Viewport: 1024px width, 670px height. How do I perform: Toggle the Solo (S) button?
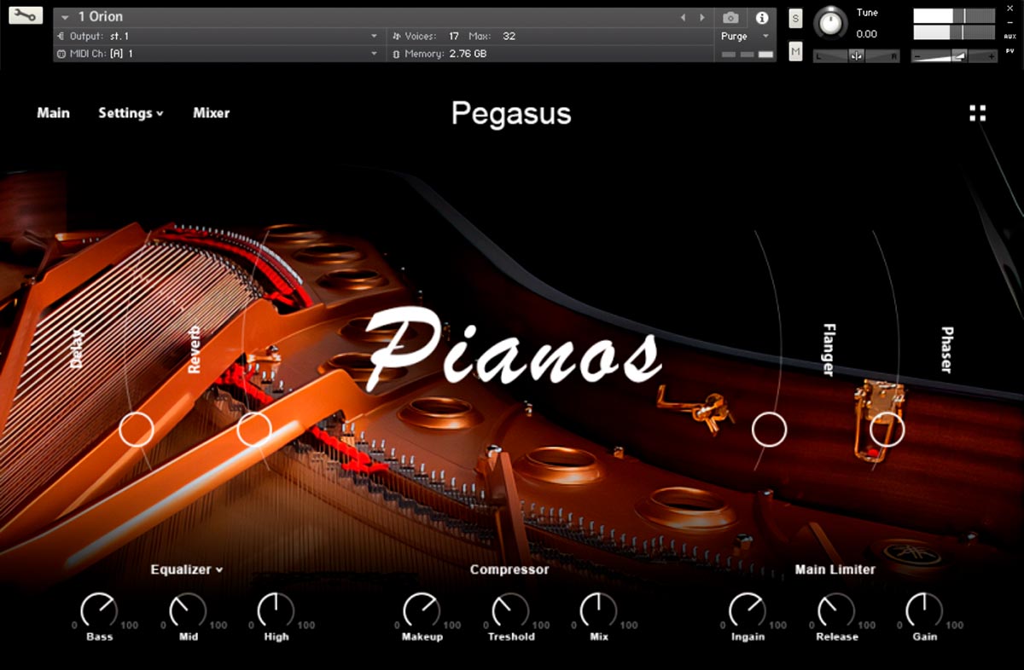point(795,18)
